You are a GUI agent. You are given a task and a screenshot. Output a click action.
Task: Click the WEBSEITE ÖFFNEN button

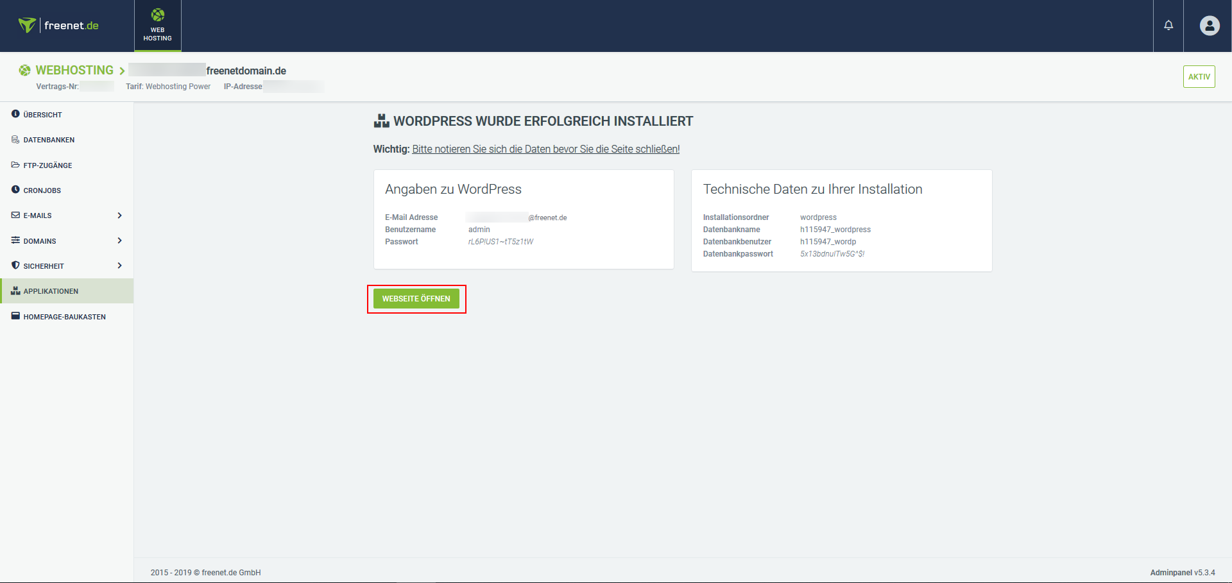(416, 298)
